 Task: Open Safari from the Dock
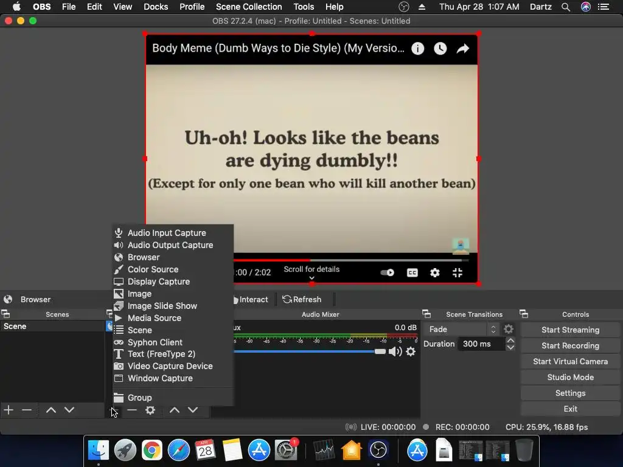click(179, 450)
